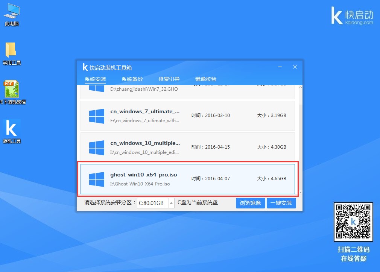
Task: Click the 快启动 logo in the window title bar
Action: point(86,67)
